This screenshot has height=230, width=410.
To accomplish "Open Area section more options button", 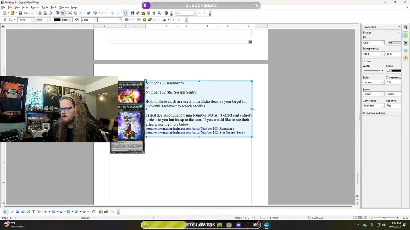I will pyautogui.click(x=399, y=33).
